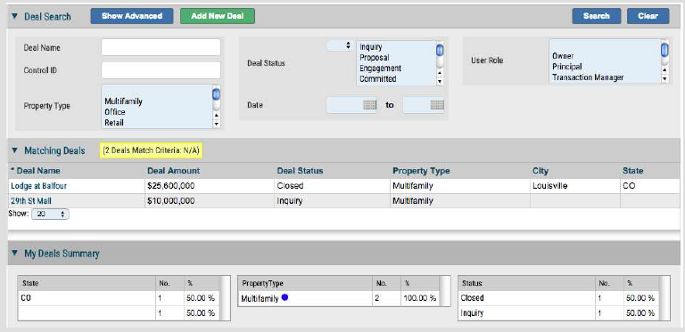Image resolution: width=685 pixels, height=332 pixels.
Task: Select Owner in User Role list
Action: pos(563,56)
